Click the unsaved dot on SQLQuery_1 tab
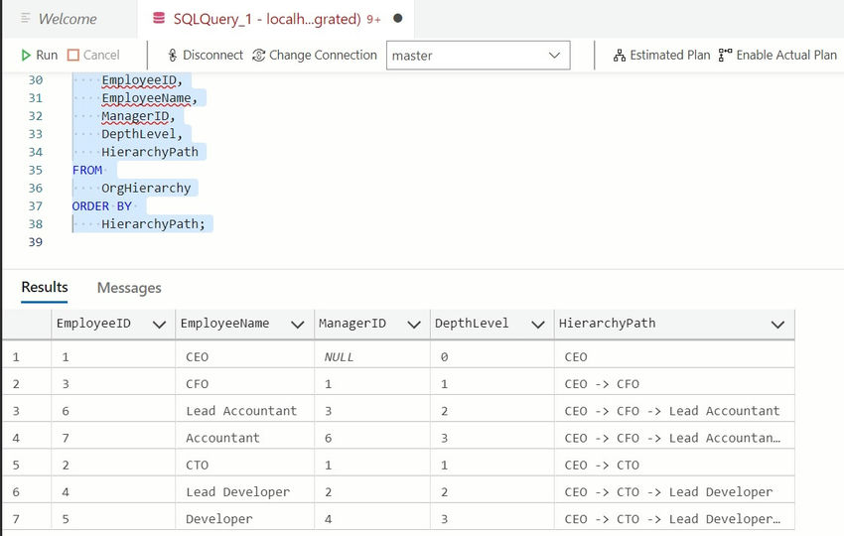The image size is (844, 536). (x=398, y=19)
